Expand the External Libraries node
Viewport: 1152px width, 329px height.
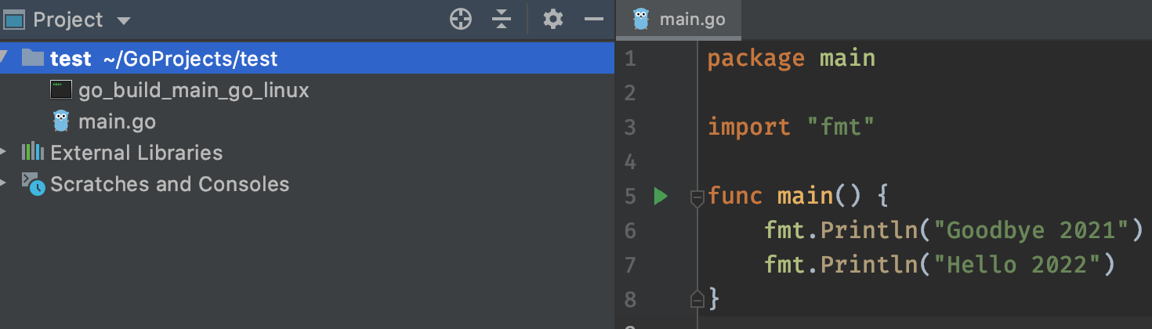tap(4, 151)
